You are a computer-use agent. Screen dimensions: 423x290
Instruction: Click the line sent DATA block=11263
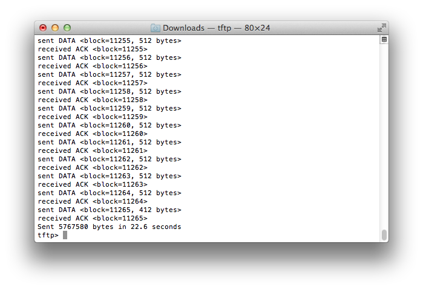(110, 176)
